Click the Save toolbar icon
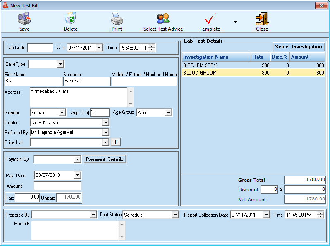The width and height of the screenshot is (330, 246). (x=24, y=19)
